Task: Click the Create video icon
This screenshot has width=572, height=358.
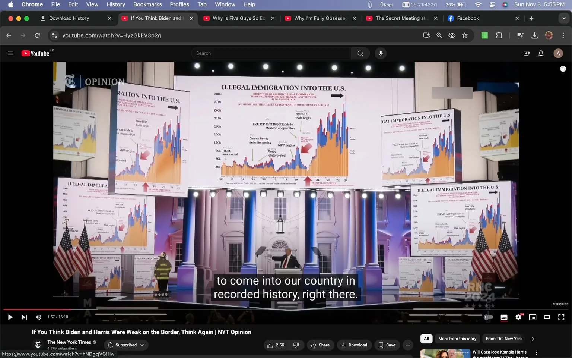Action: 527,53
